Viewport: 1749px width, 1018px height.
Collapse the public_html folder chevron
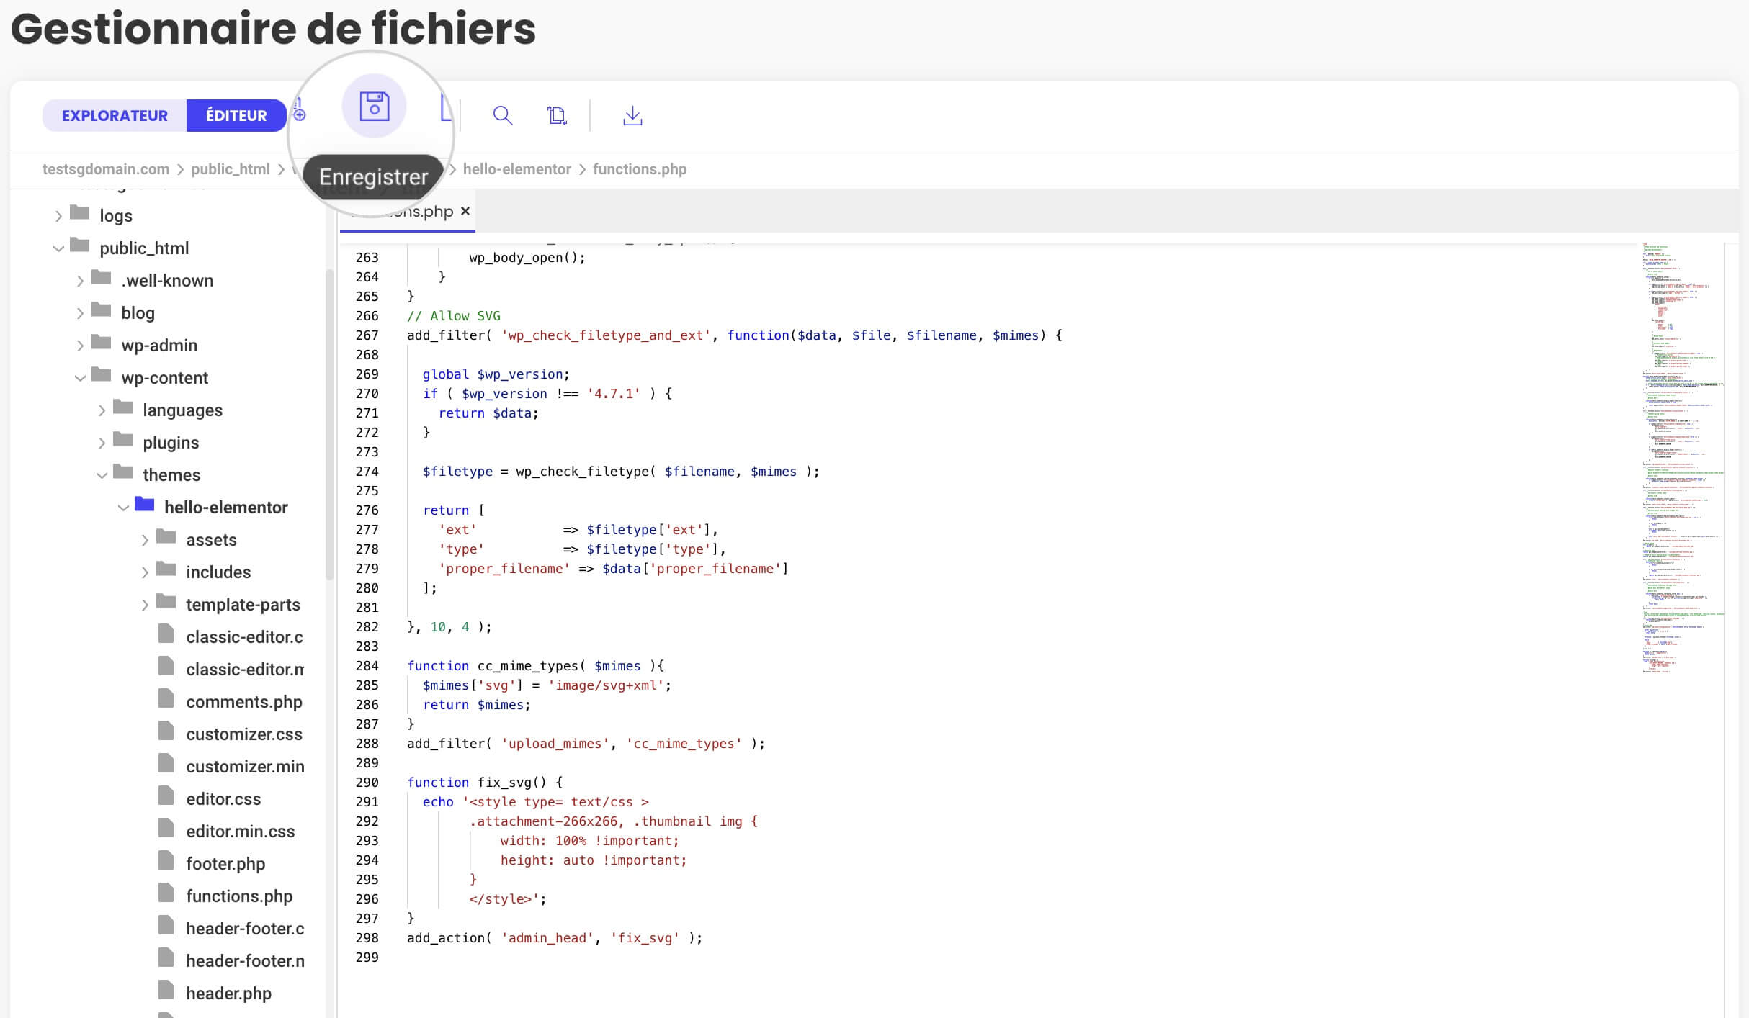[x=58, y=248]
